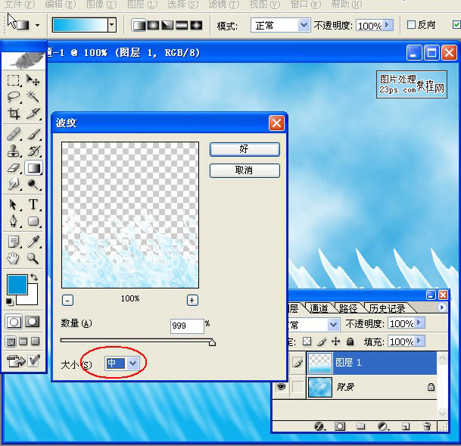Open the Layer menu
The image size is (461, 446).
[x=142, y=5]
